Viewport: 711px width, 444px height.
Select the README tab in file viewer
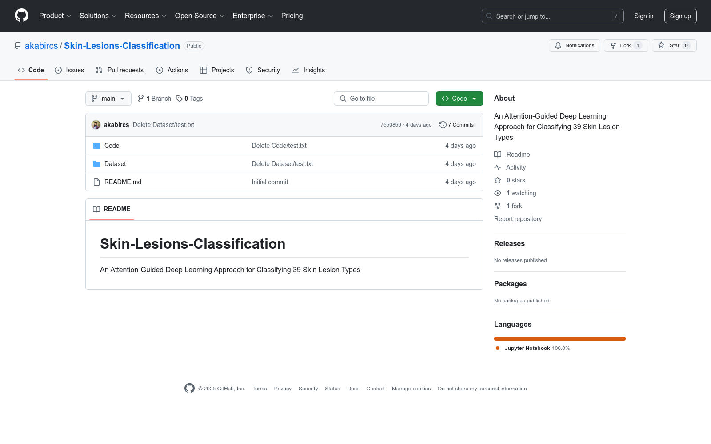click(x=112, y=209)
